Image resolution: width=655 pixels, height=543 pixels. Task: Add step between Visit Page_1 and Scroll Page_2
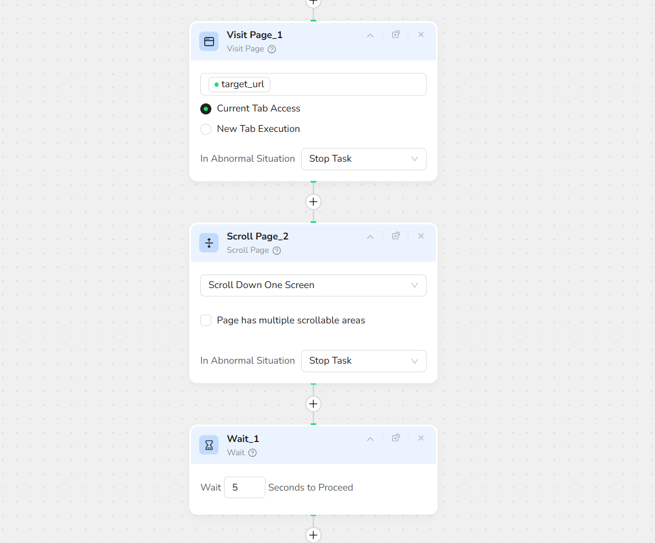pos(313,202)
